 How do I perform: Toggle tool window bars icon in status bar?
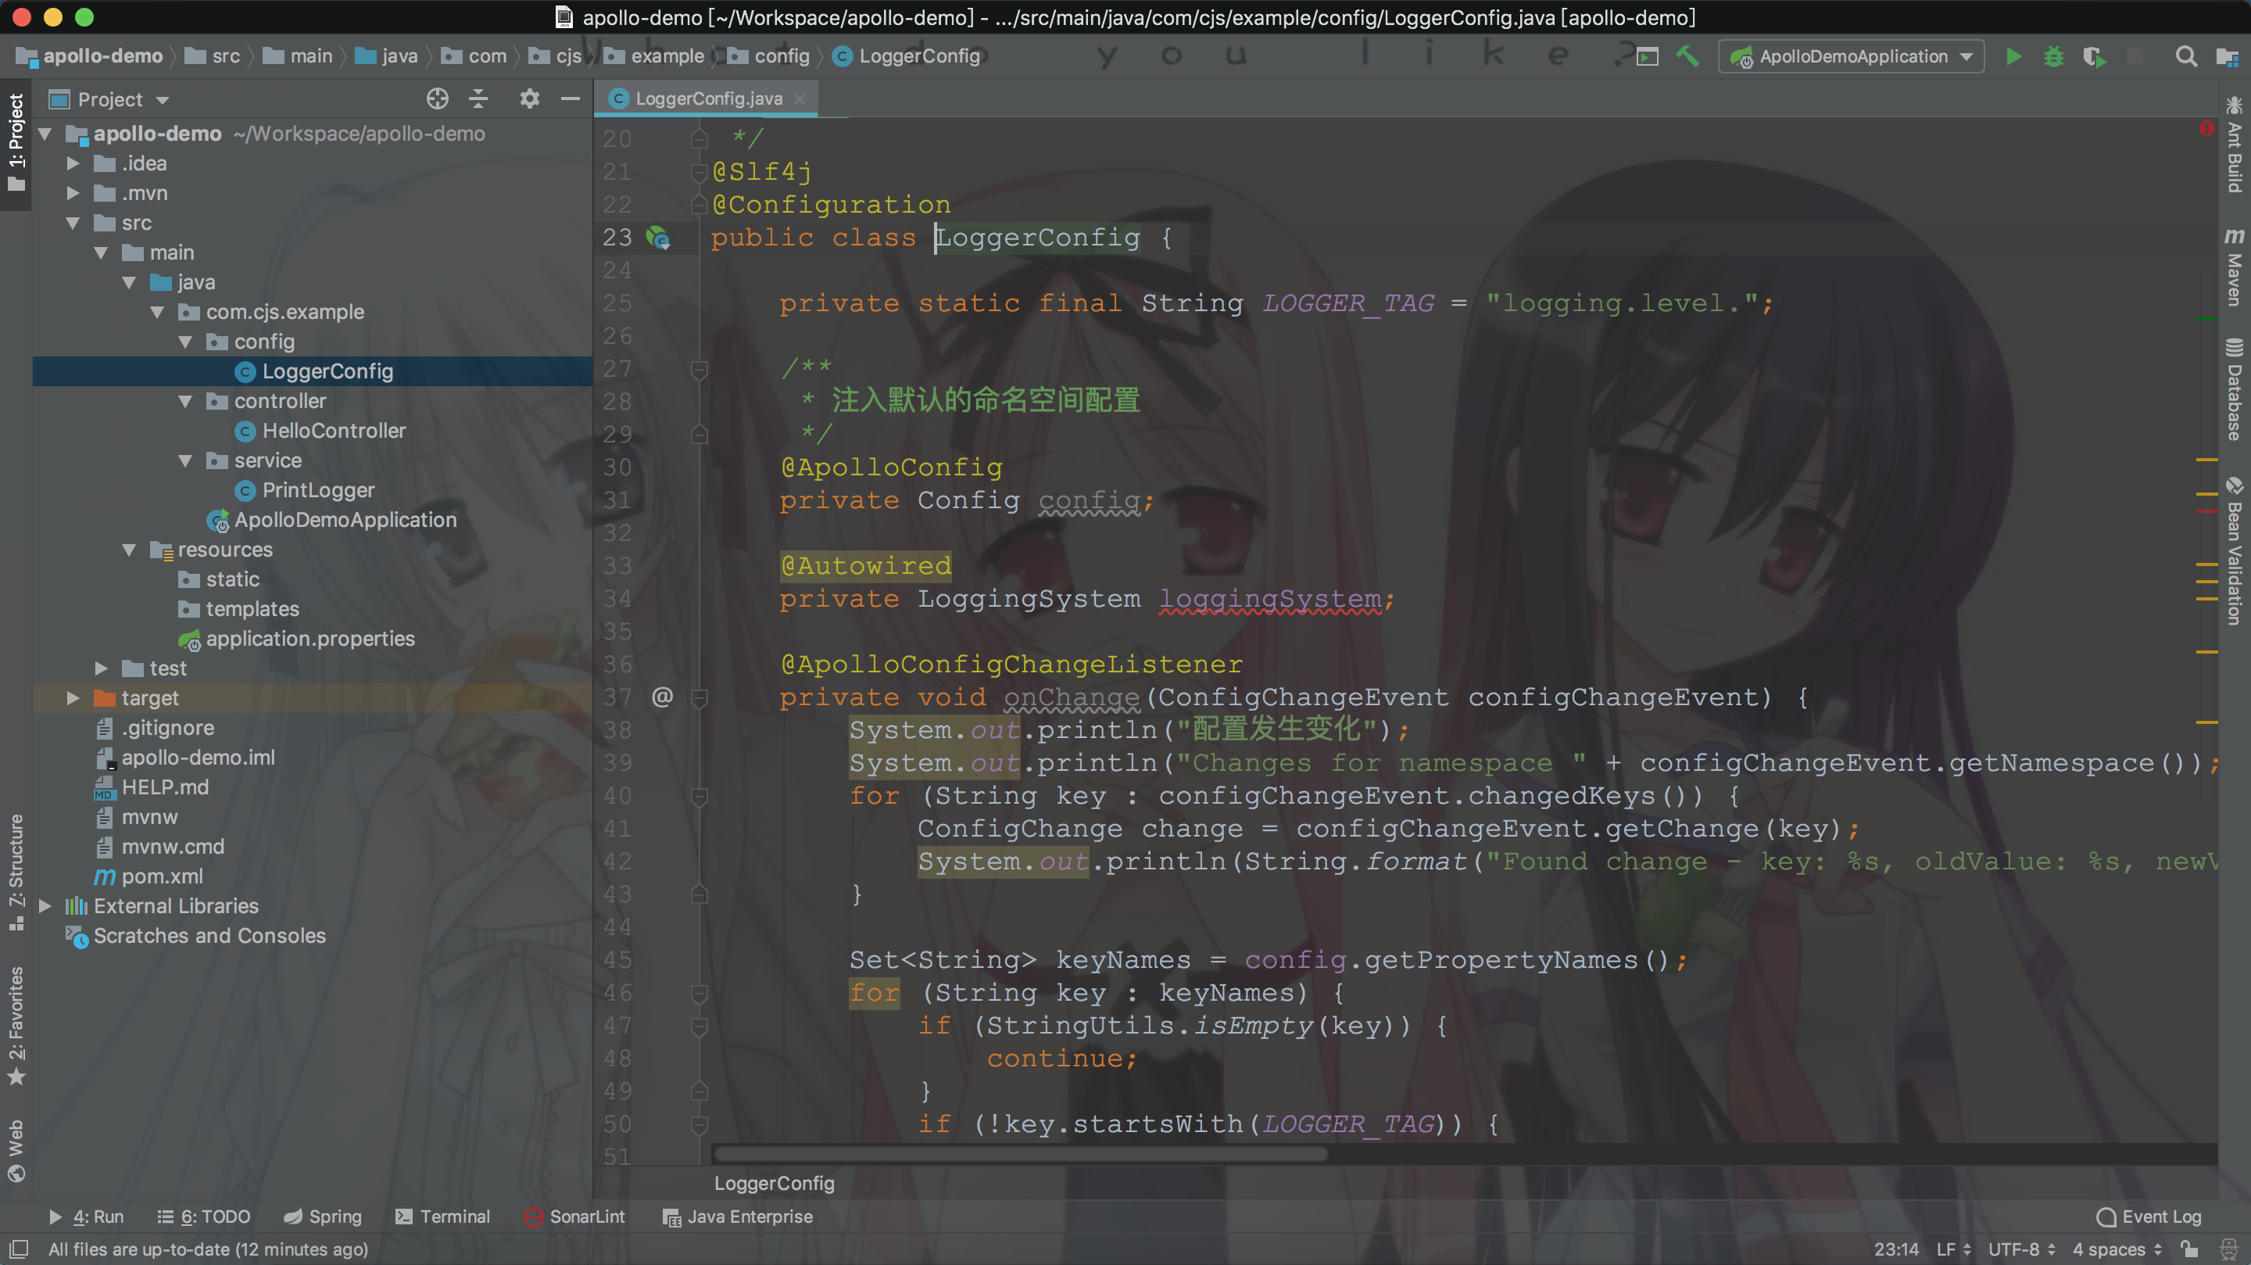point(18,1249)
